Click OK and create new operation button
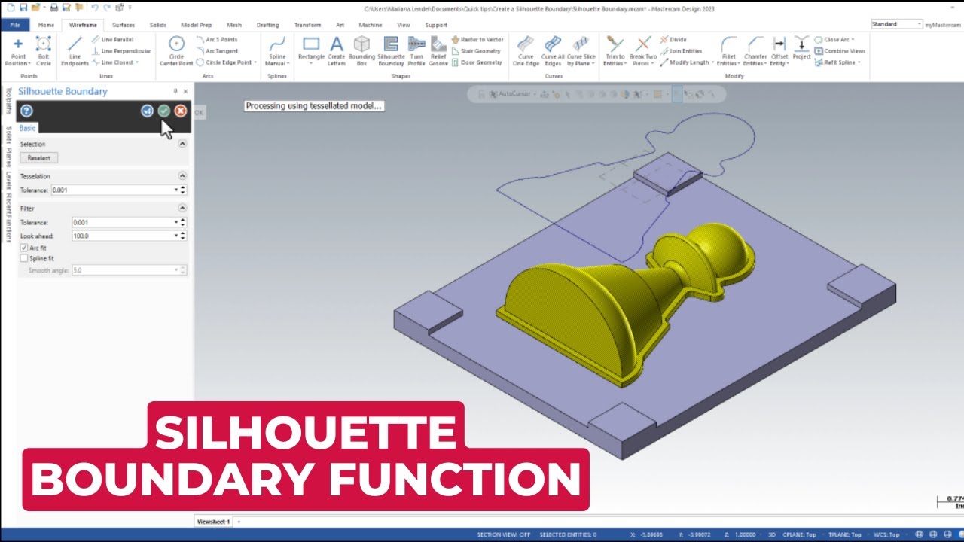Viewport: 964px width, 542px height. 147,111
